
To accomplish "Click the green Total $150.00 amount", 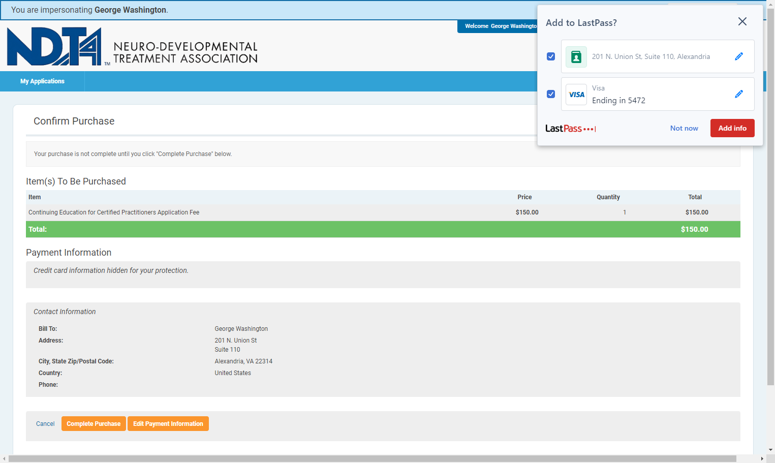I will tap(694, 229).
